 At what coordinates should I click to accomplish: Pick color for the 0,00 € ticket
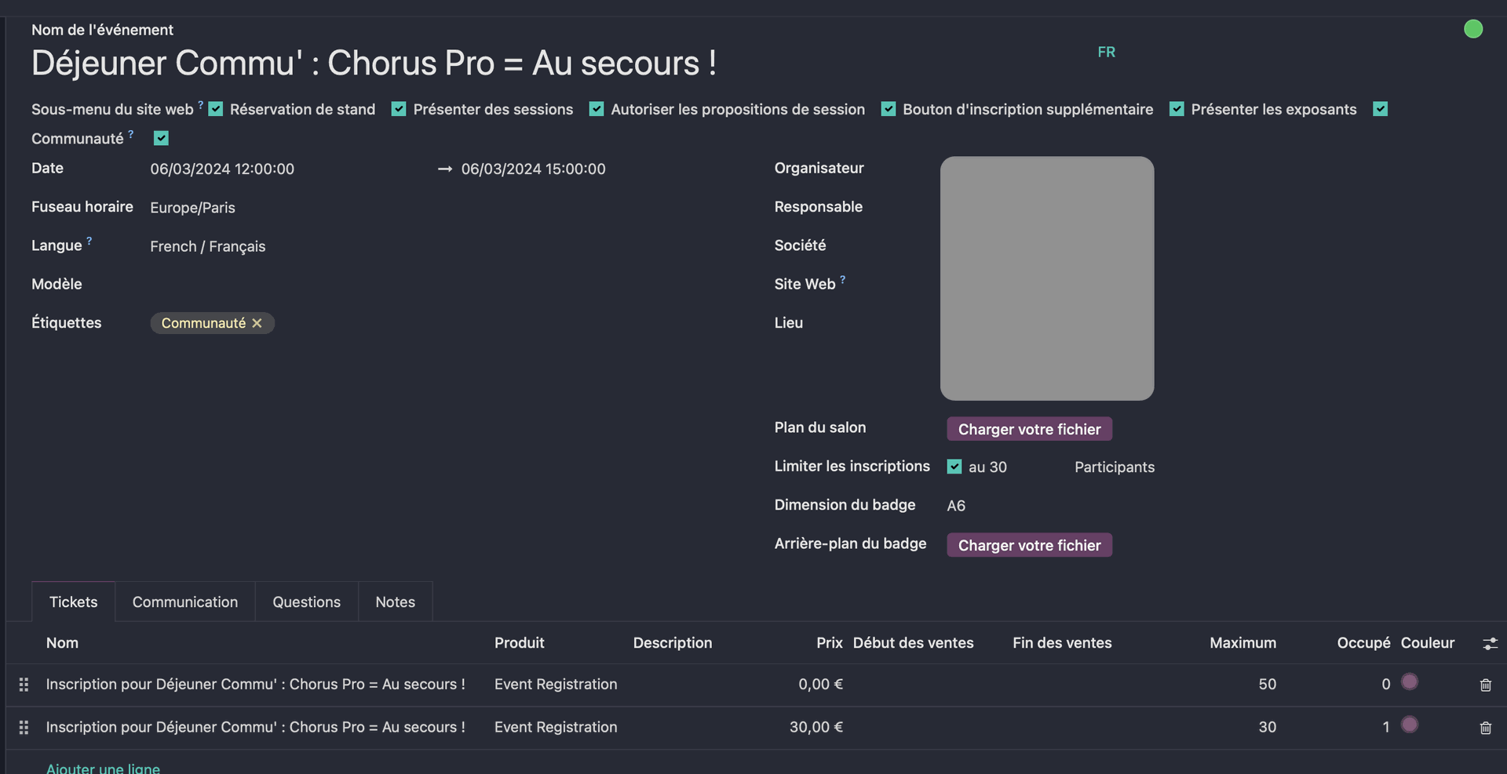click(1410, 681)
